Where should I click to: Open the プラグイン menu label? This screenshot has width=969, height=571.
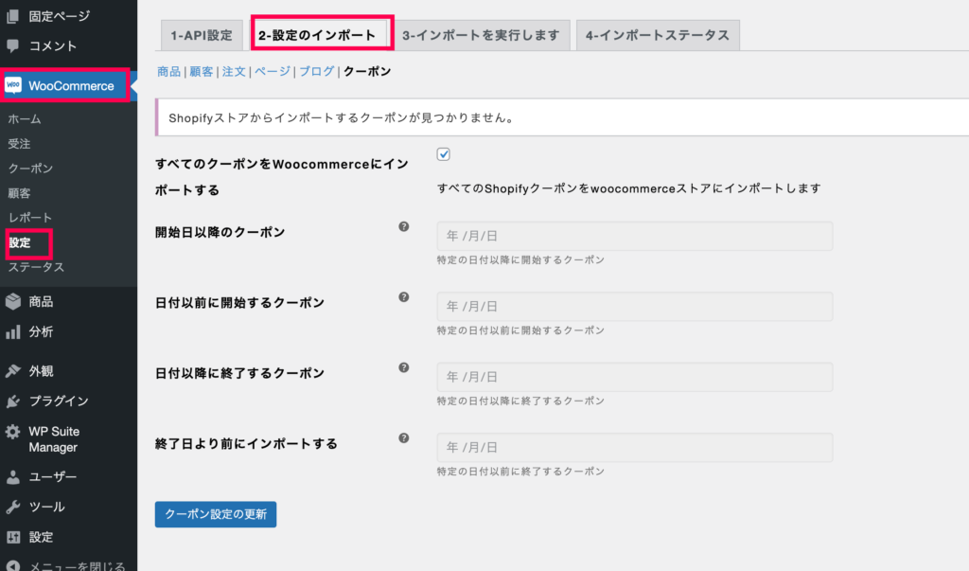[x=59, y=401]
